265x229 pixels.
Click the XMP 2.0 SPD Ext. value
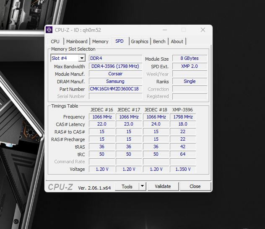190,66
